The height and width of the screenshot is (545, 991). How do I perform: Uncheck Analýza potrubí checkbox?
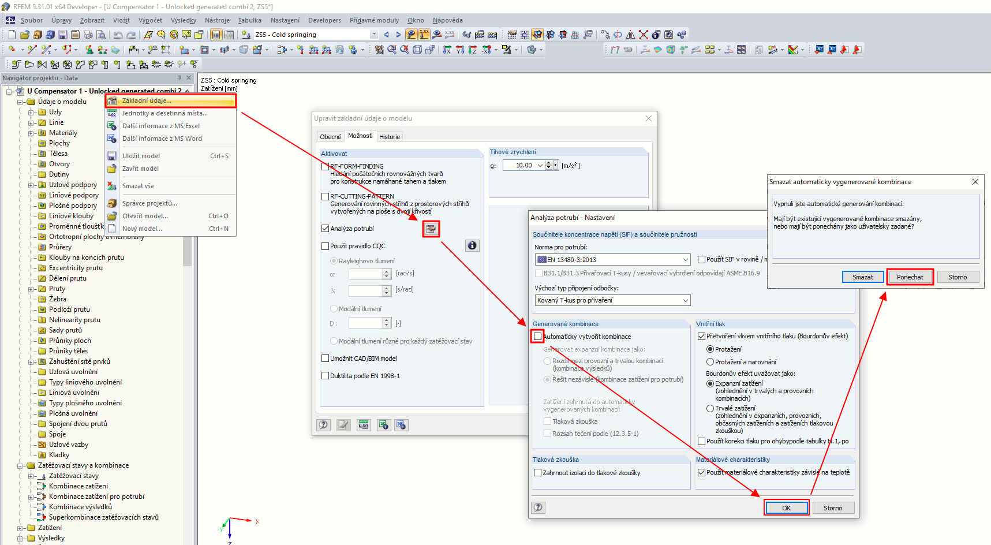(x=325, y=229)
